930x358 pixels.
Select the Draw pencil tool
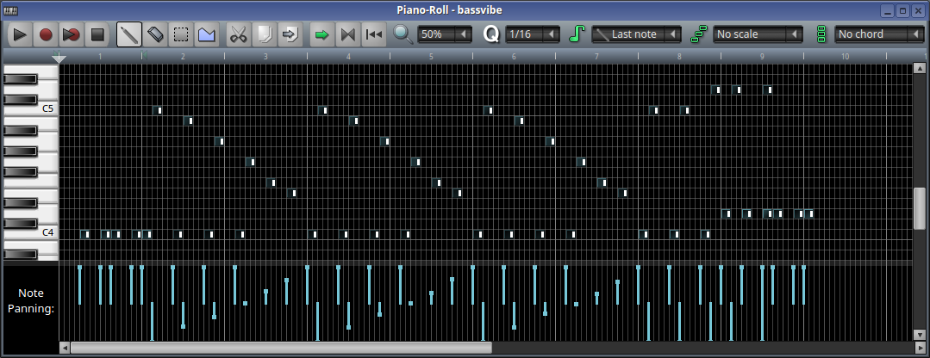point(129,34)
